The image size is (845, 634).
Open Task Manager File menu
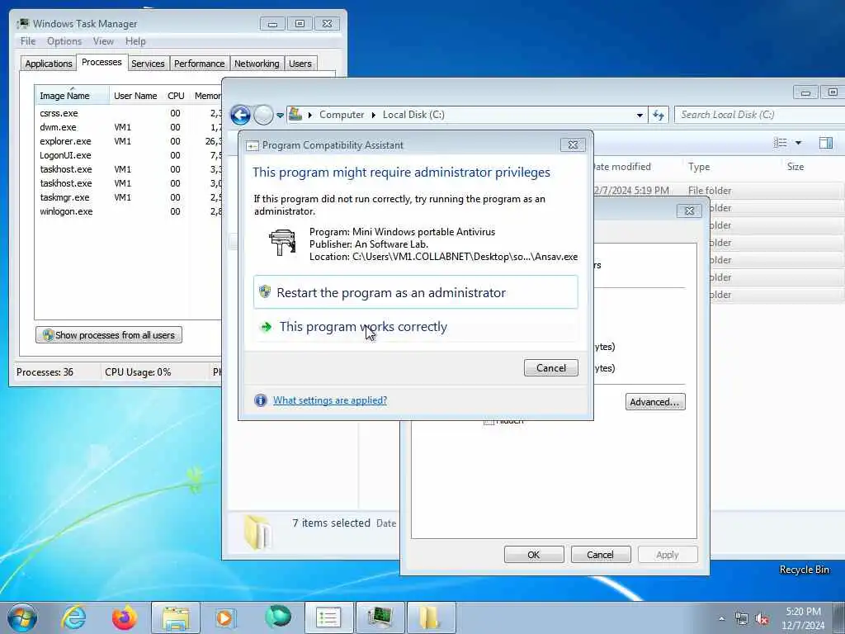(28, 41)
